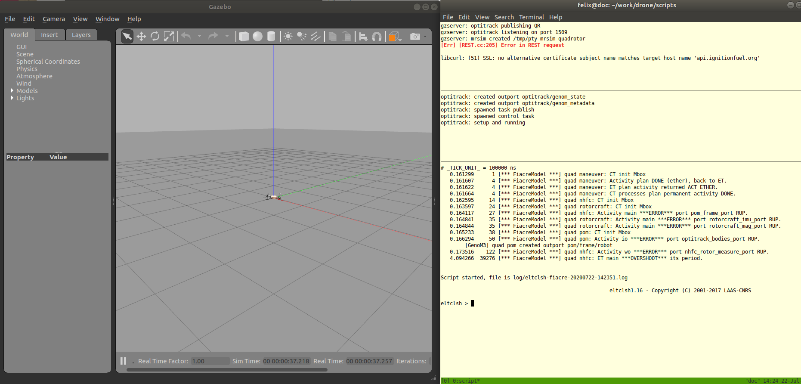Select Scene in the World tree
Image resolution: width=801 pixels, height=384 pixels.
point(25,54)
